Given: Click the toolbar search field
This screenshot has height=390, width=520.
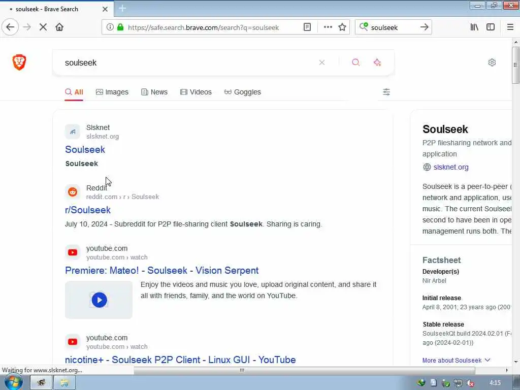Looking at the screenshot, I should (393, 27).
